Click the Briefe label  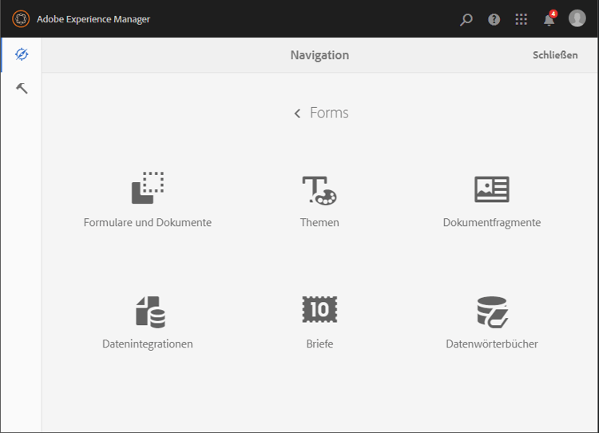tap(319, 344)
